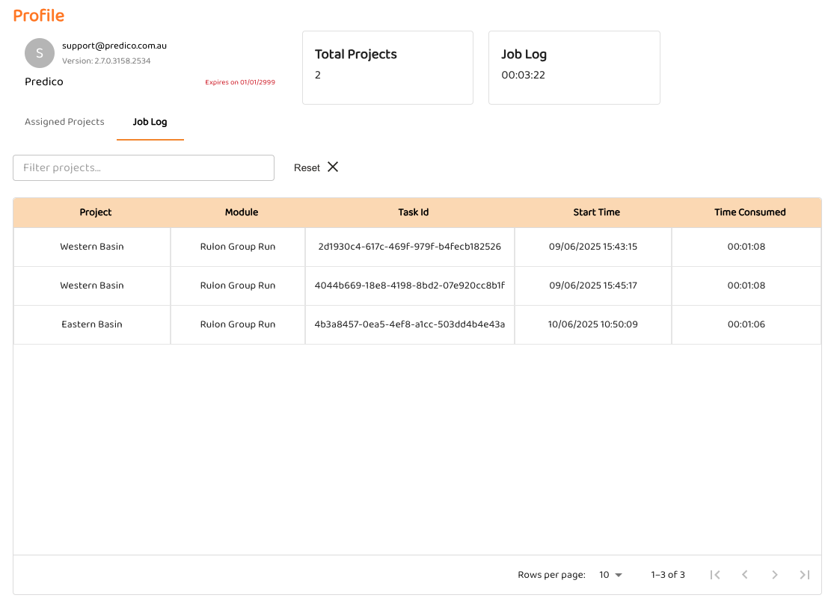834x601 pixels.
Task: Sort by the Module column header
Action: click(x=242, y=212)
